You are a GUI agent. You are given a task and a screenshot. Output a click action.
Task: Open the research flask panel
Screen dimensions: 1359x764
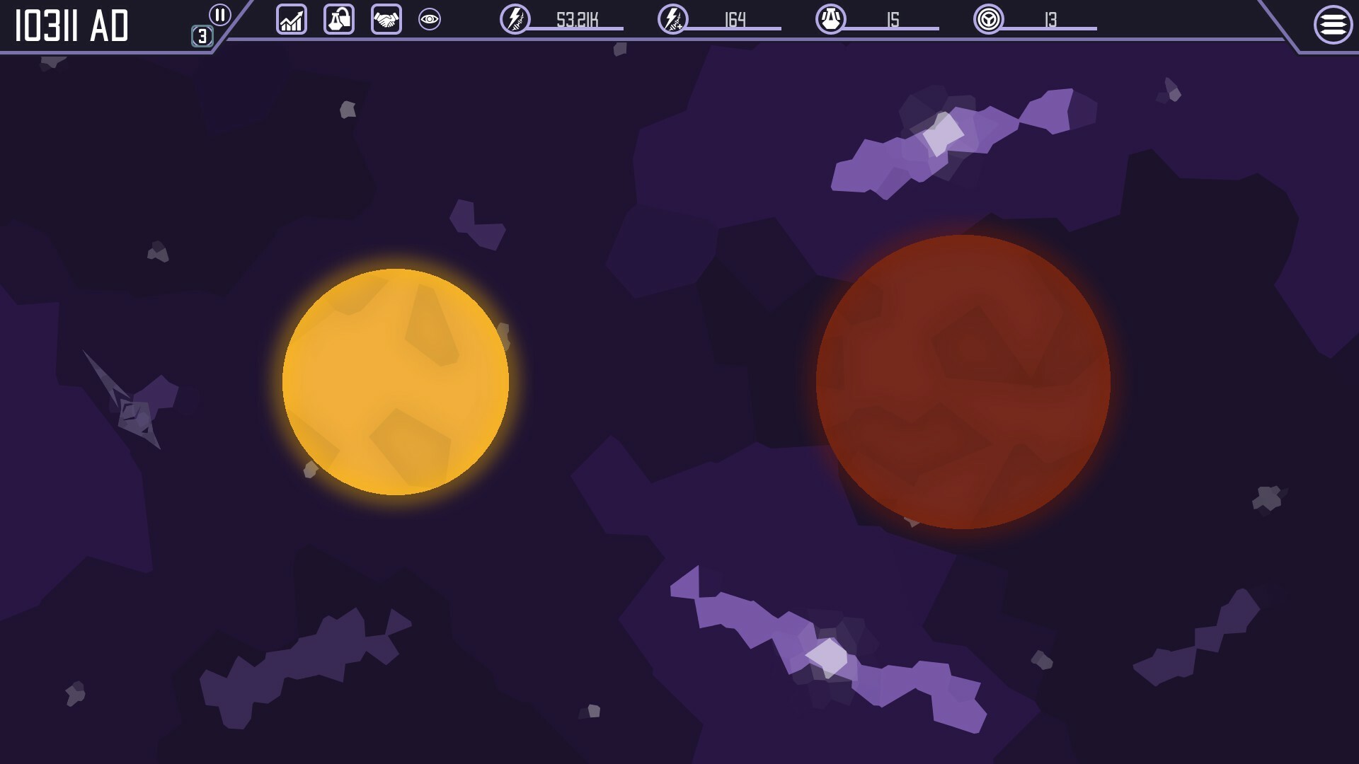tap(339, 20)
